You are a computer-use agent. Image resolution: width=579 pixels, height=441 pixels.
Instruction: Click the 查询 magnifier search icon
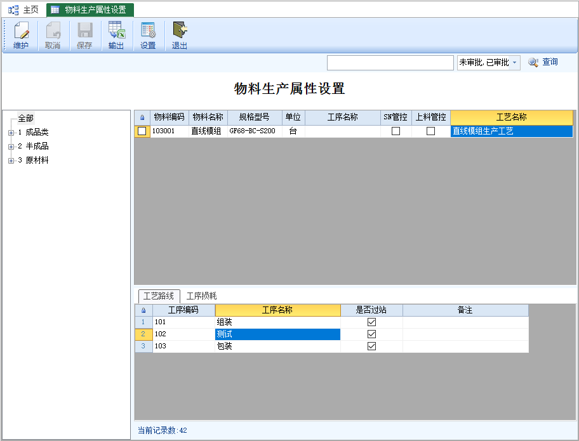pyautogui.click(x=533, y=62)
